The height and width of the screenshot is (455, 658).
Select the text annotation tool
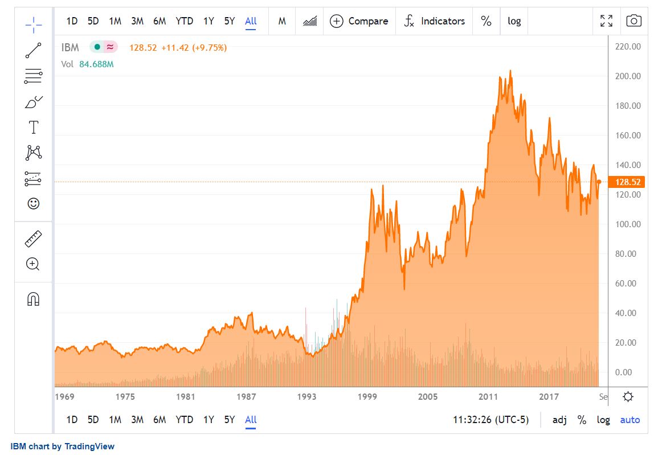(x=34, y=127)
